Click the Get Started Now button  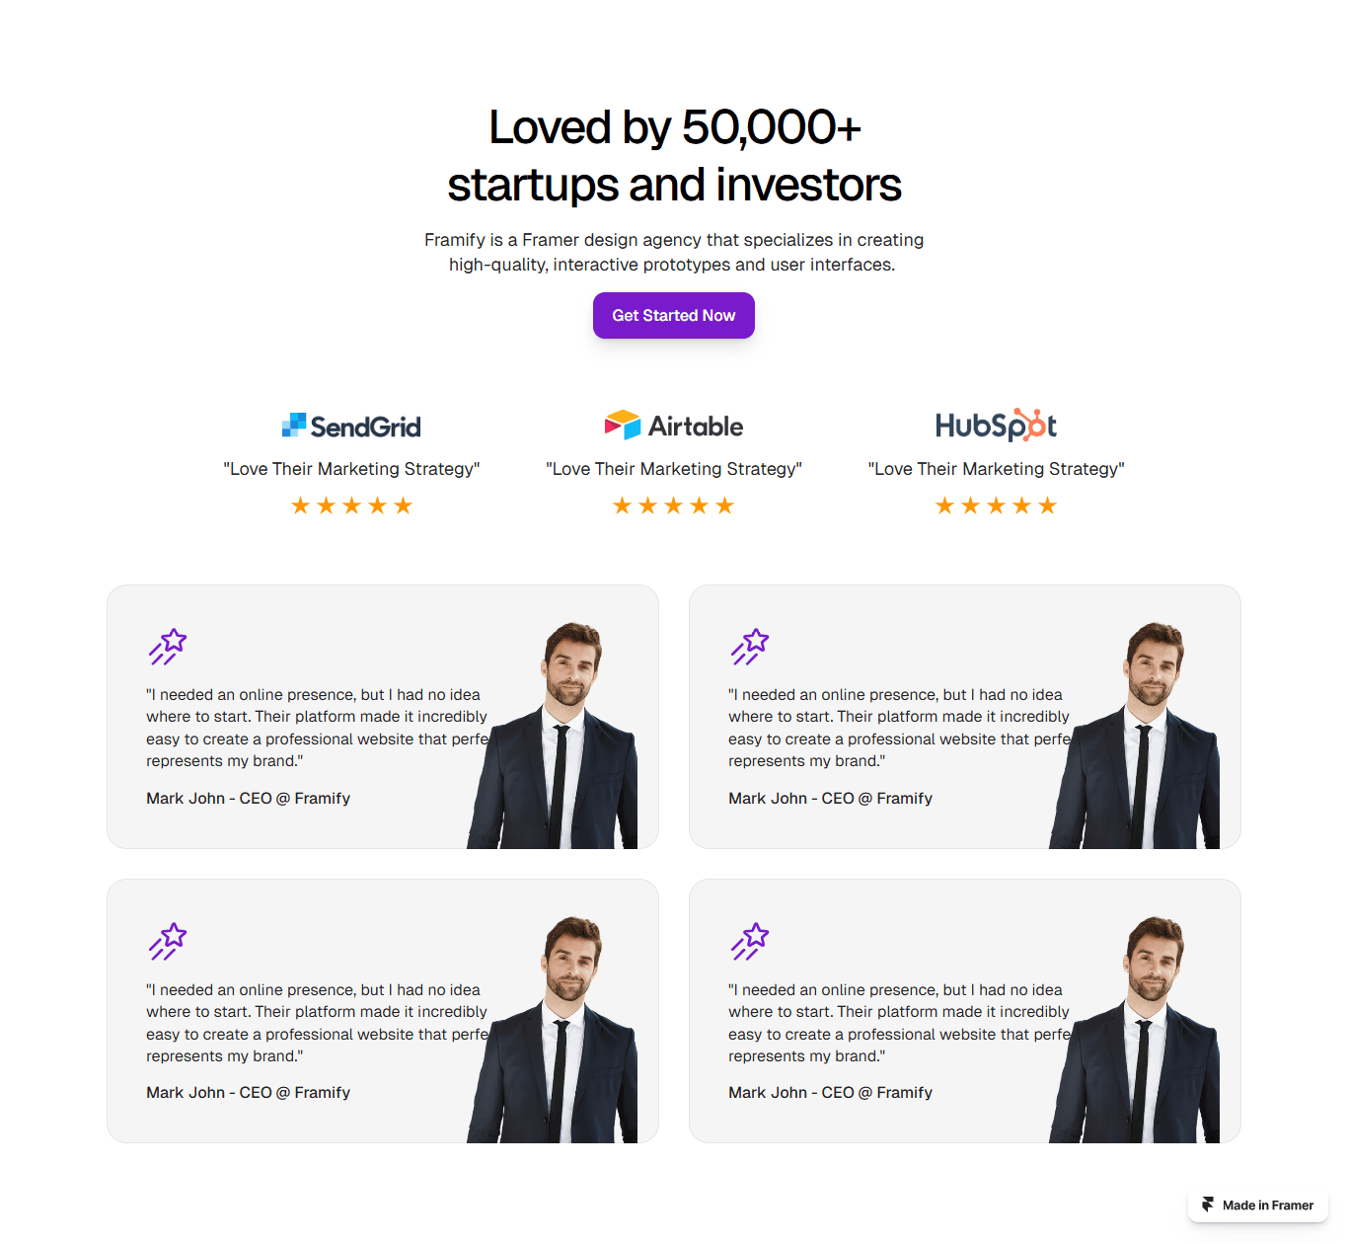tap(674, 315)
